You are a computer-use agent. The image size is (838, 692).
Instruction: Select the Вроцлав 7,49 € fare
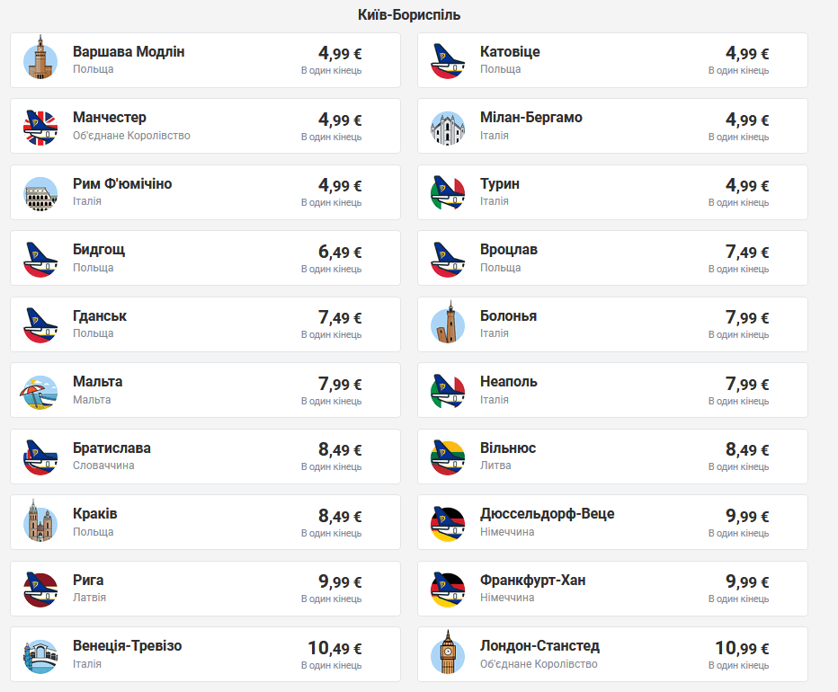tap(747, 253)
